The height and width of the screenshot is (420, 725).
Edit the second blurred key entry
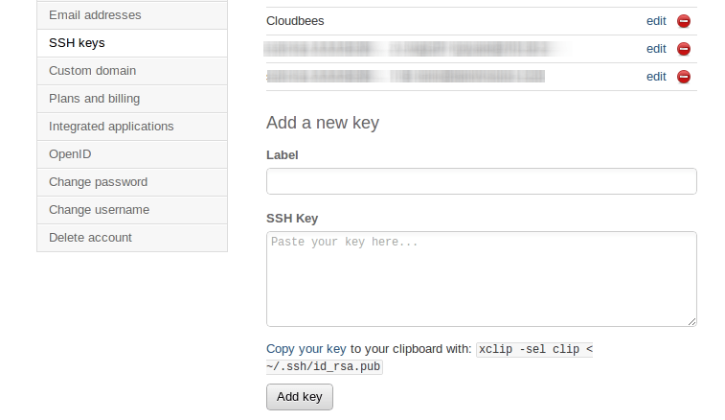point(656,49)
